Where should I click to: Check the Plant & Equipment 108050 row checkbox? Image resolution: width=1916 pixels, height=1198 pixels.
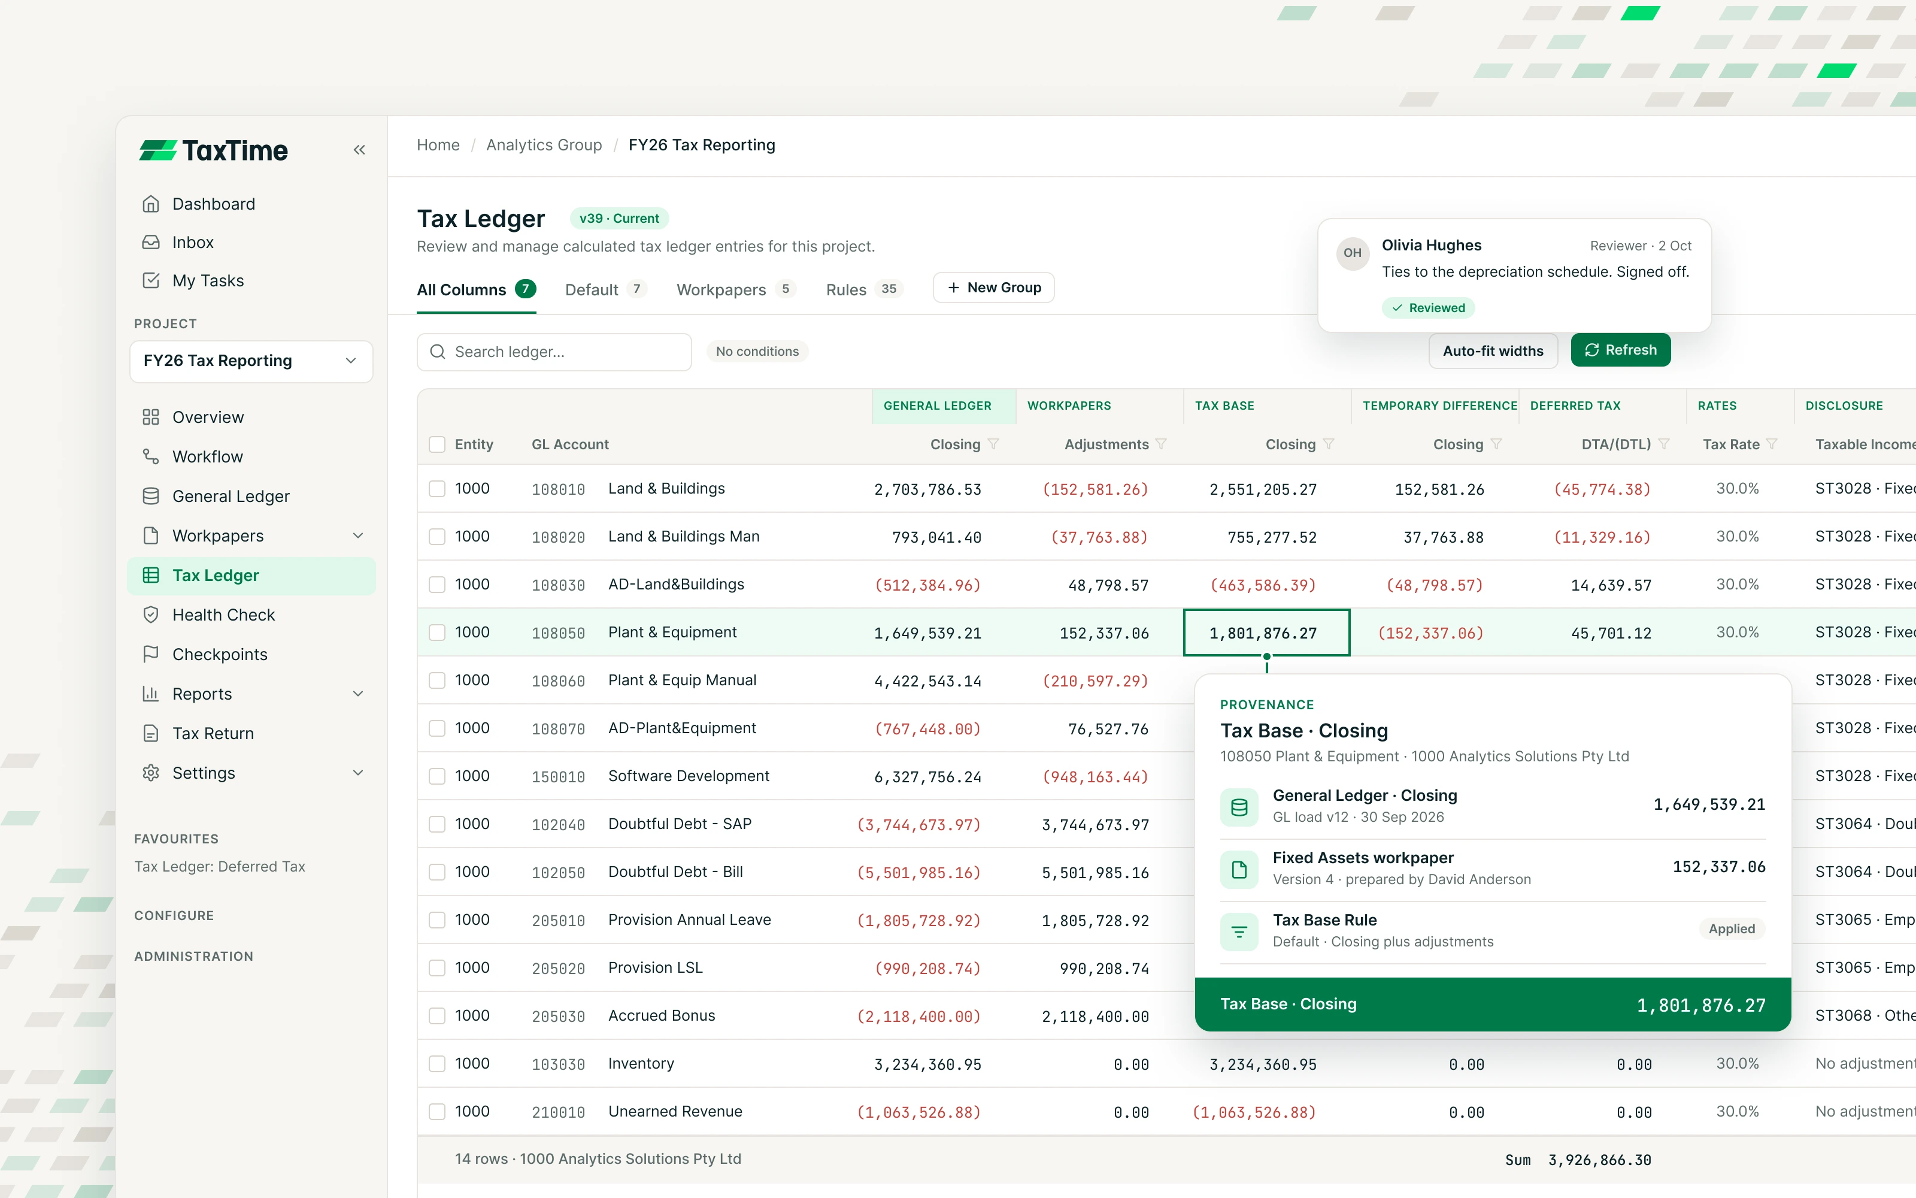tap(437, 633)
